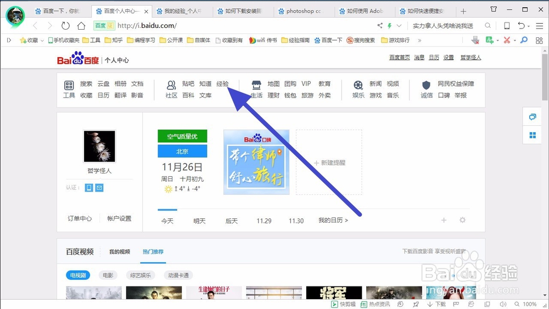Click the blue chat bubble side icon
The image size is (549, 309).
[533, 117]
